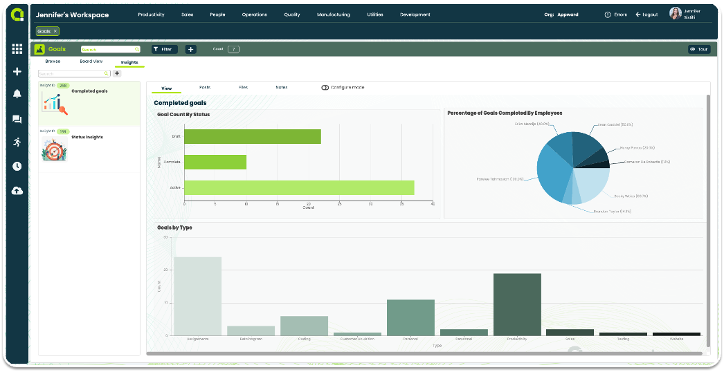Switch to the Board view tab
This screenshot has height=372, width=724.
pos(91,62)
